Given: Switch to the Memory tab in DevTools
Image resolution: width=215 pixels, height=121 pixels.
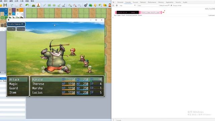Looking at the screenshot, I should [161, 2].
